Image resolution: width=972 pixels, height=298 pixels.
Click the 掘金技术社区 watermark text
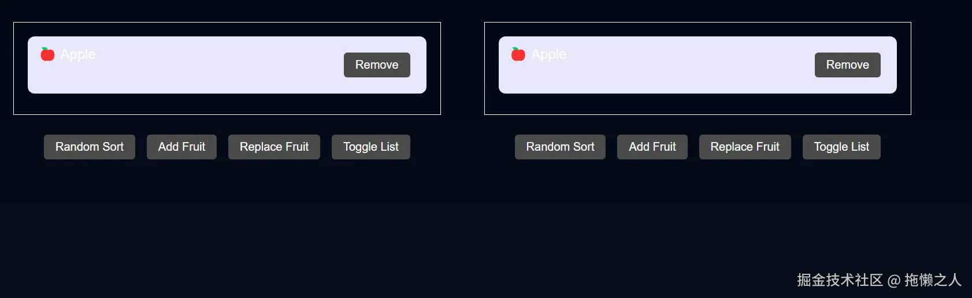point(840,280)
